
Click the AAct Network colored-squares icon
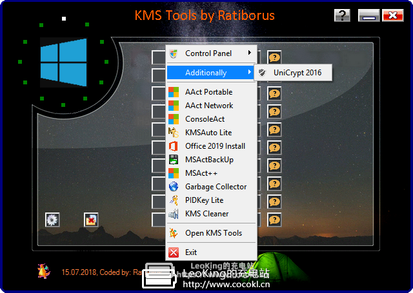[x=174, y=106]
